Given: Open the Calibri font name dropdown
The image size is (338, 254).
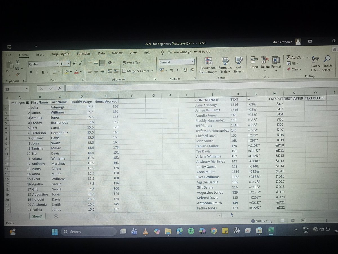Looking at the screenshot, I should [x=57, y=64].
